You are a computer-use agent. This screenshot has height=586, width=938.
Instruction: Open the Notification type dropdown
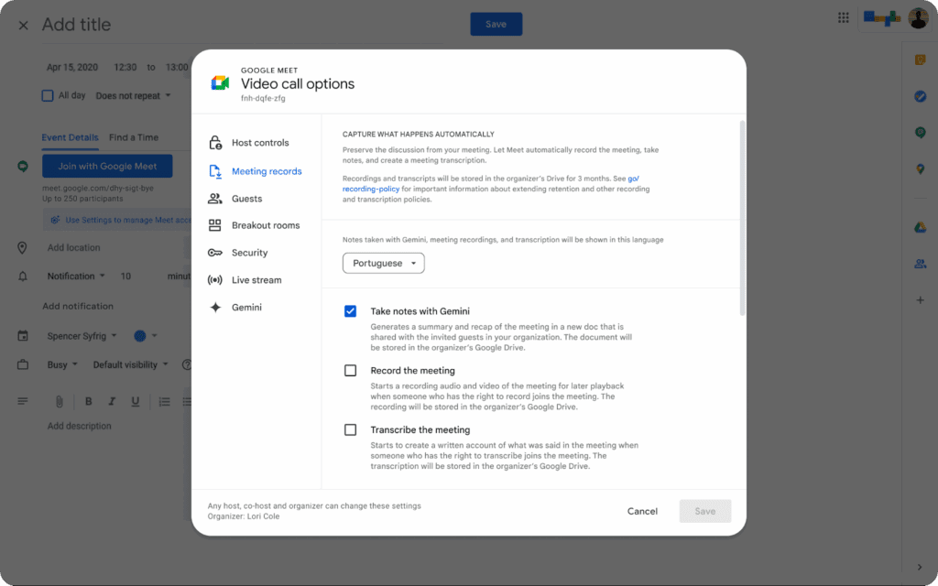77,277
